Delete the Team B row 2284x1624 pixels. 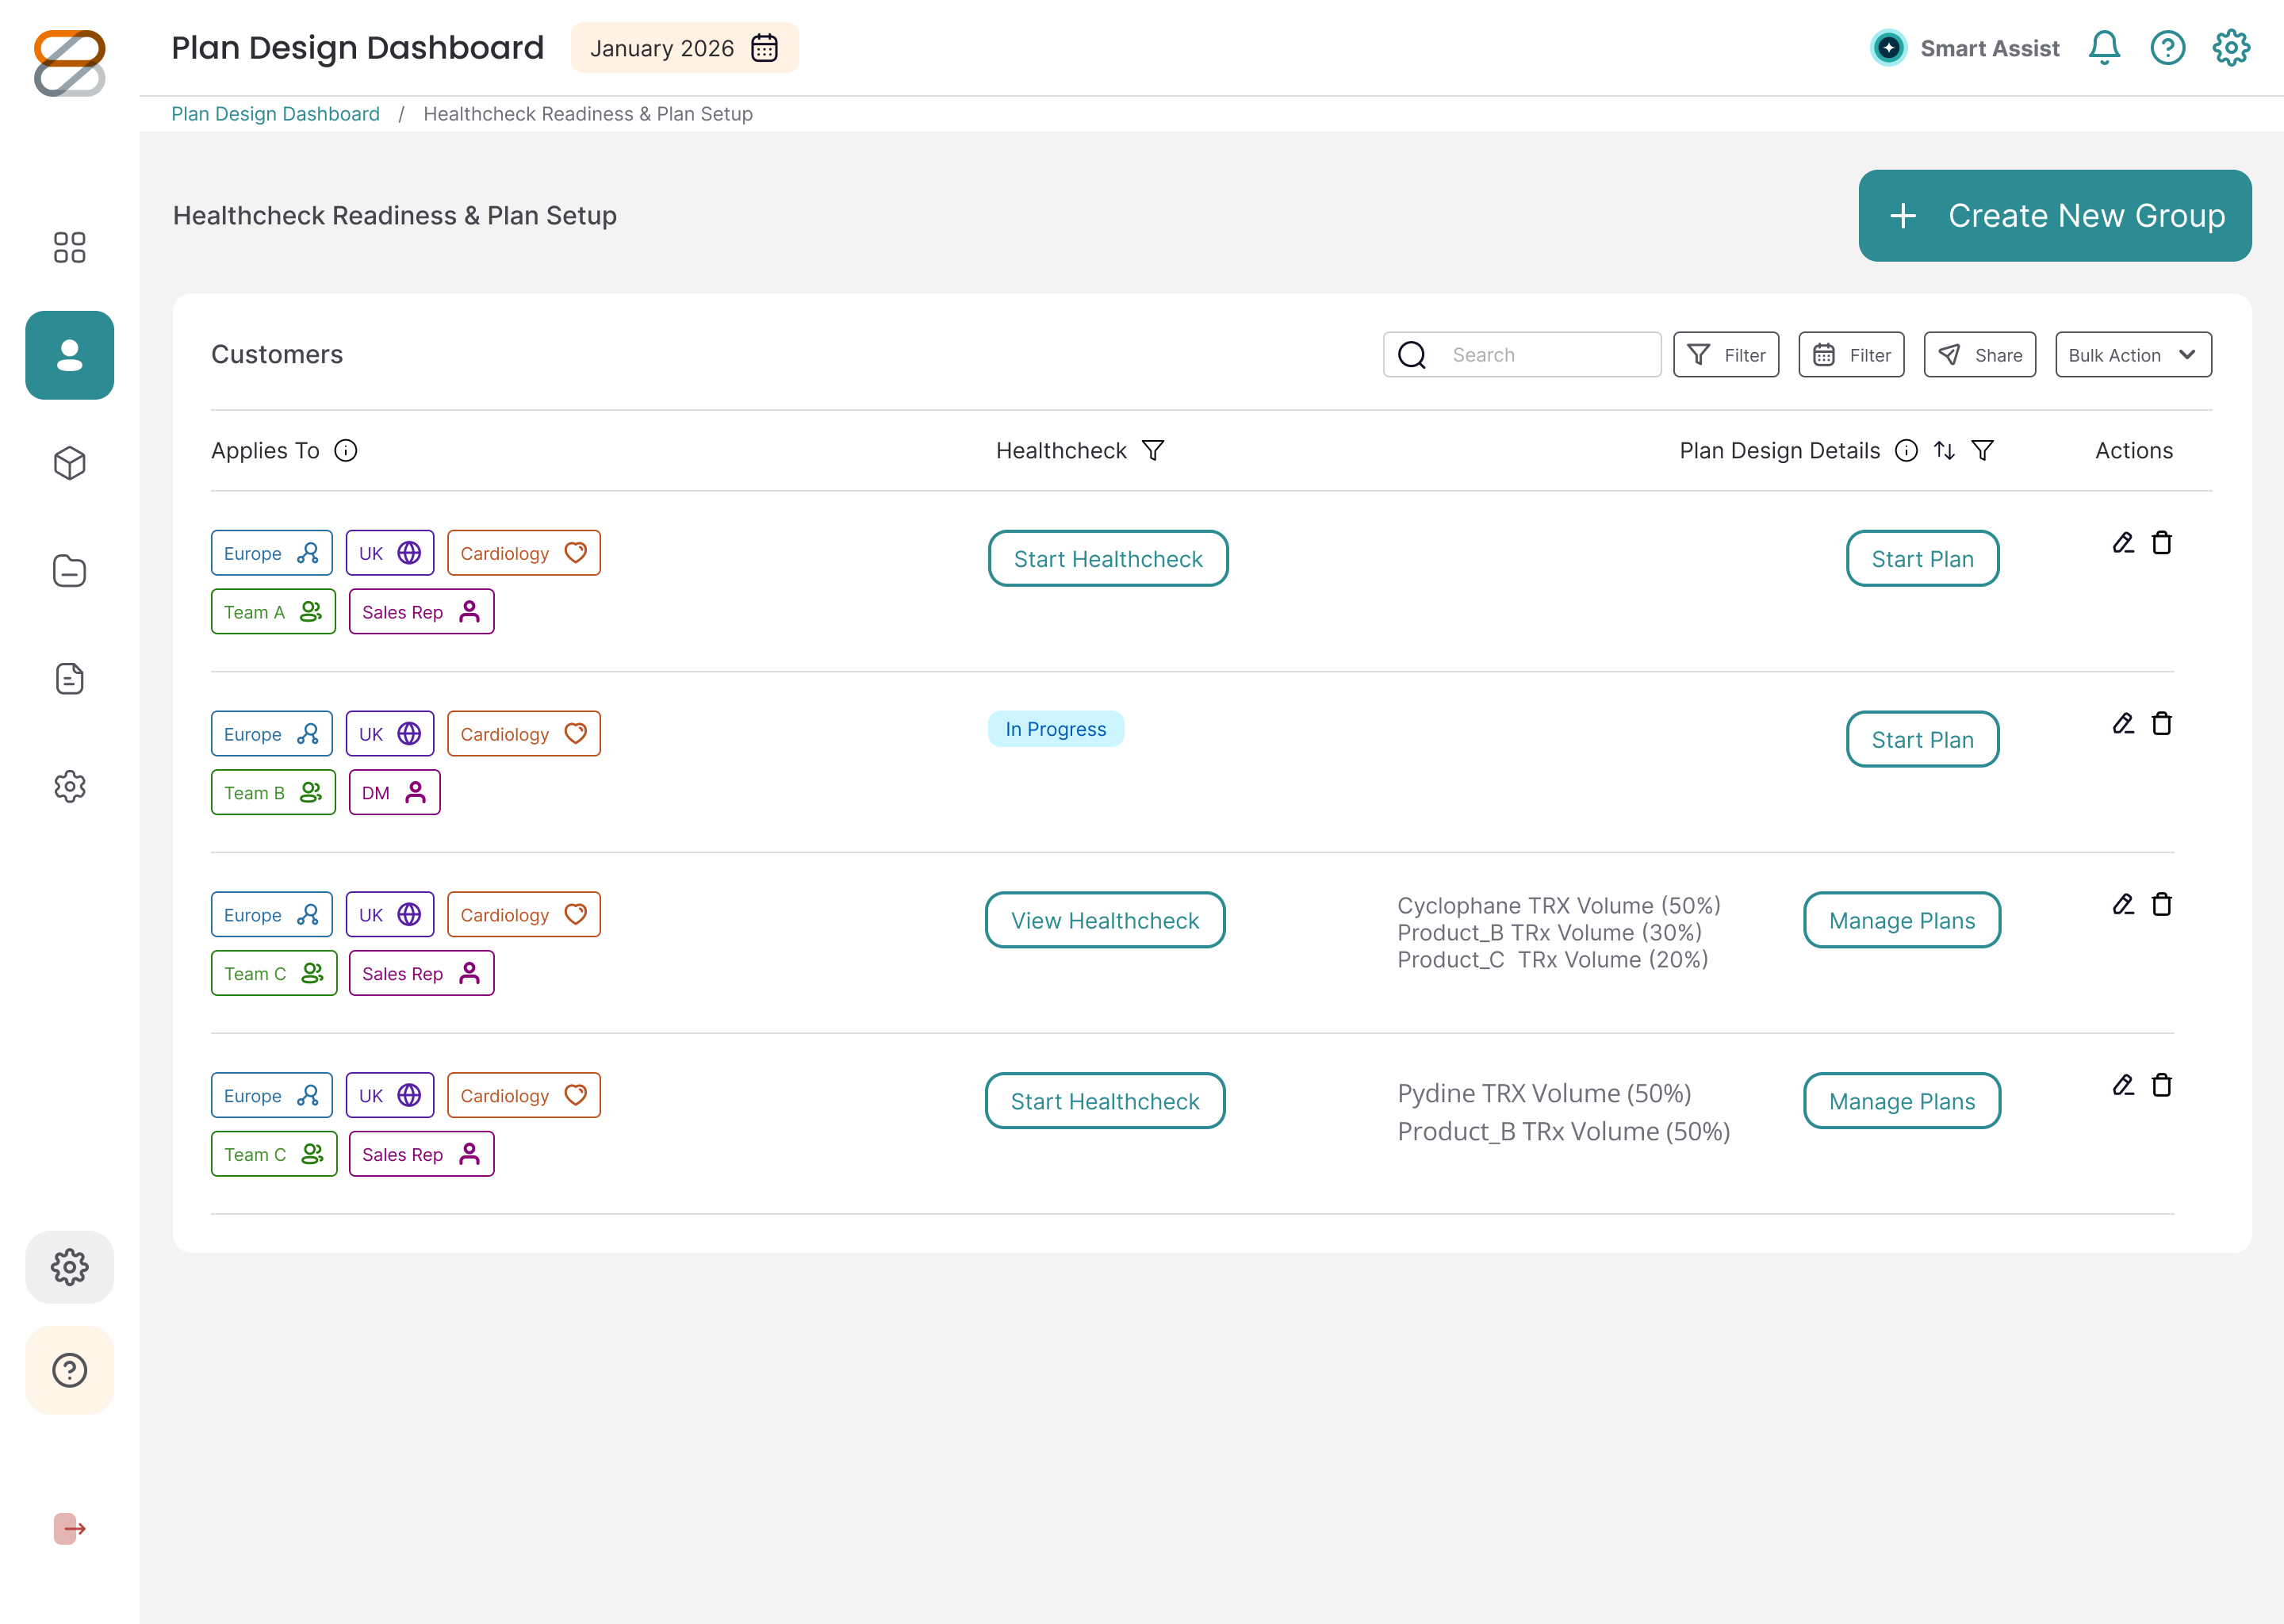click(x=2161, y=724)
